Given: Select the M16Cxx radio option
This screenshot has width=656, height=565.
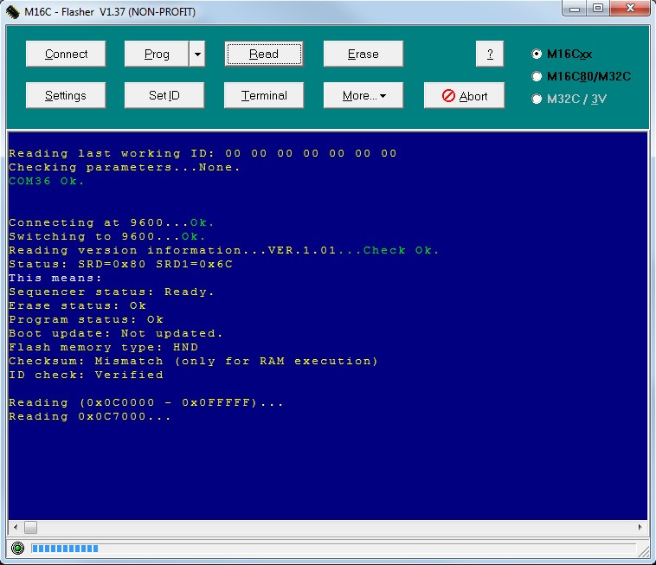Looking at the screenshot, I should [562, 54].
